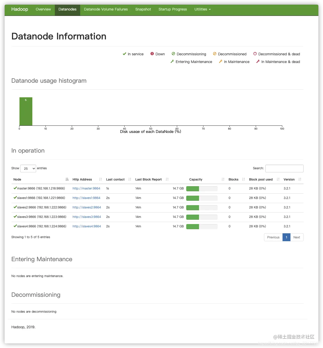Click the Capacity column header text

coord(196,180)
